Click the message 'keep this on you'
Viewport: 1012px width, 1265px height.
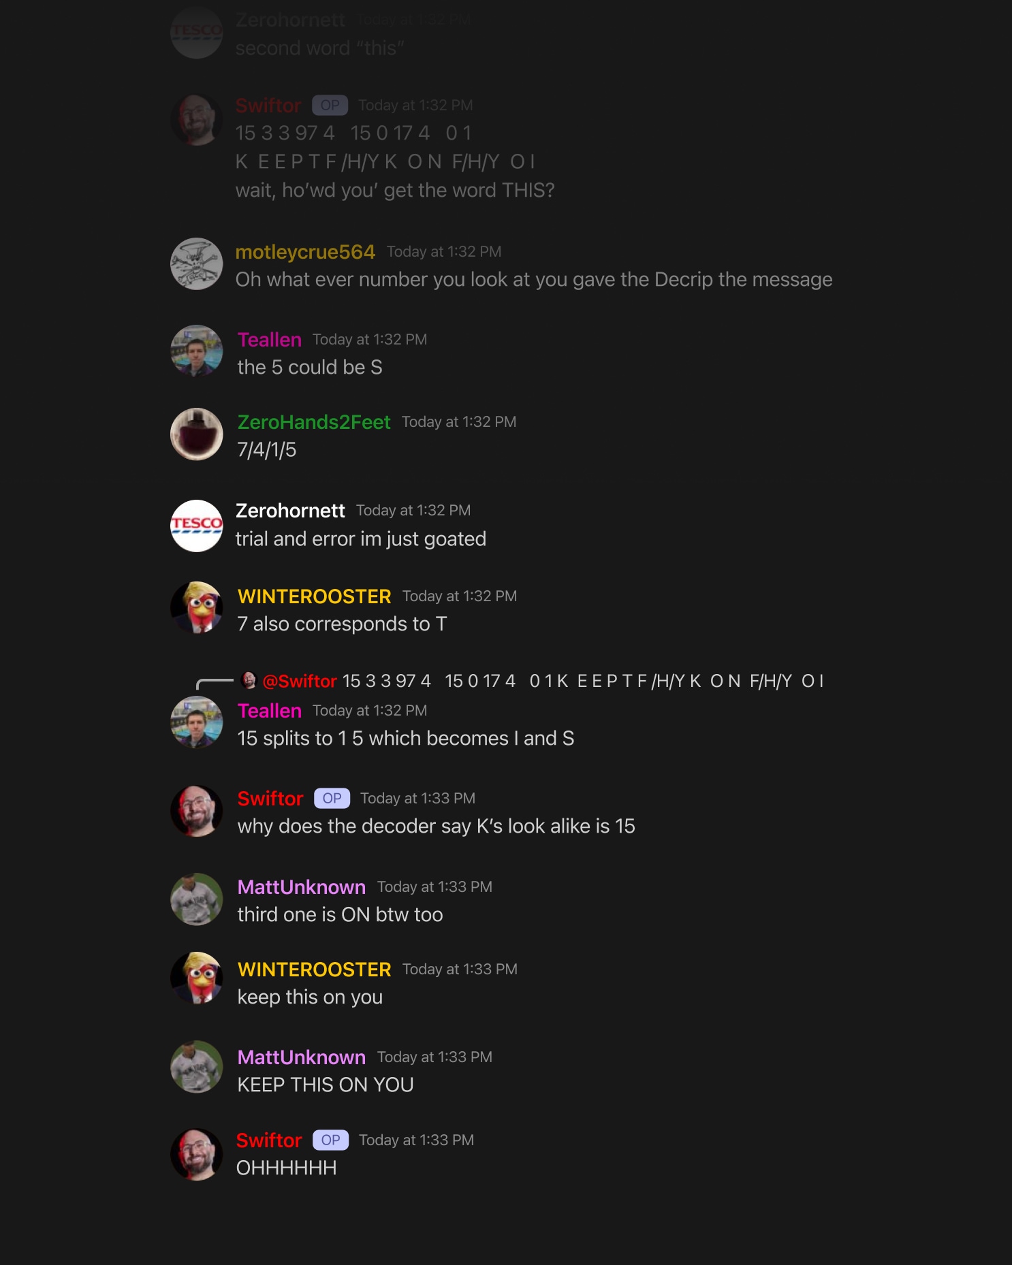click(x=310, y=997)
